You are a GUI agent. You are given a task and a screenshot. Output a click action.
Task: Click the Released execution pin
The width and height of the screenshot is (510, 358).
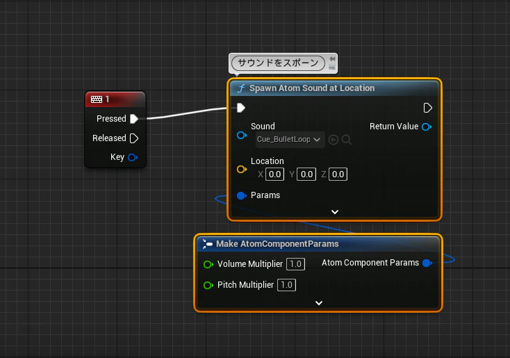[134, 138]
